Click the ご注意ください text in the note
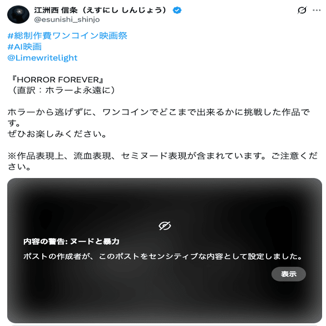 pyautogui.click(x=294, y=156)
